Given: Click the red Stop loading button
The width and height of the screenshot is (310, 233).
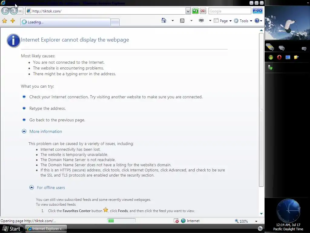Looking at the screenshot, I should click(203, 11).
